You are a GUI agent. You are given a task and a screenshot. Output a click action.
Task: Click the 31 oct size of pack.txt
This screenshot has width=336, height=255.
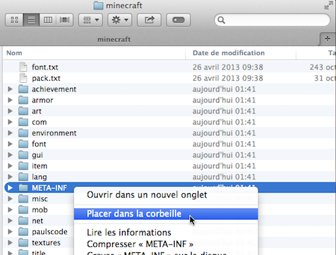pyautogui.click(x=325, y=78)
